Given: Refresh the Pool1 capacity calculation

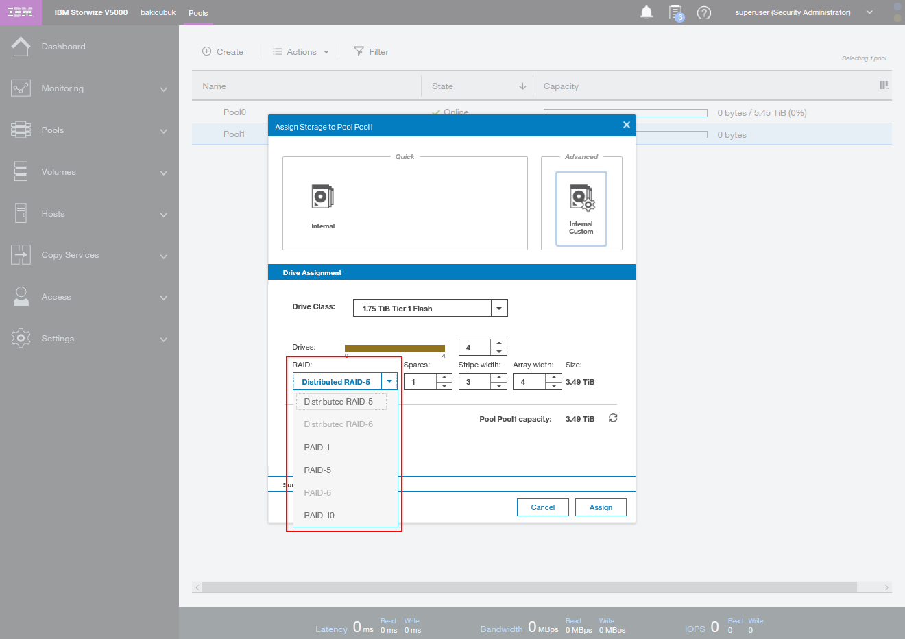Looking at the screenshot, I should click(613, 418).
